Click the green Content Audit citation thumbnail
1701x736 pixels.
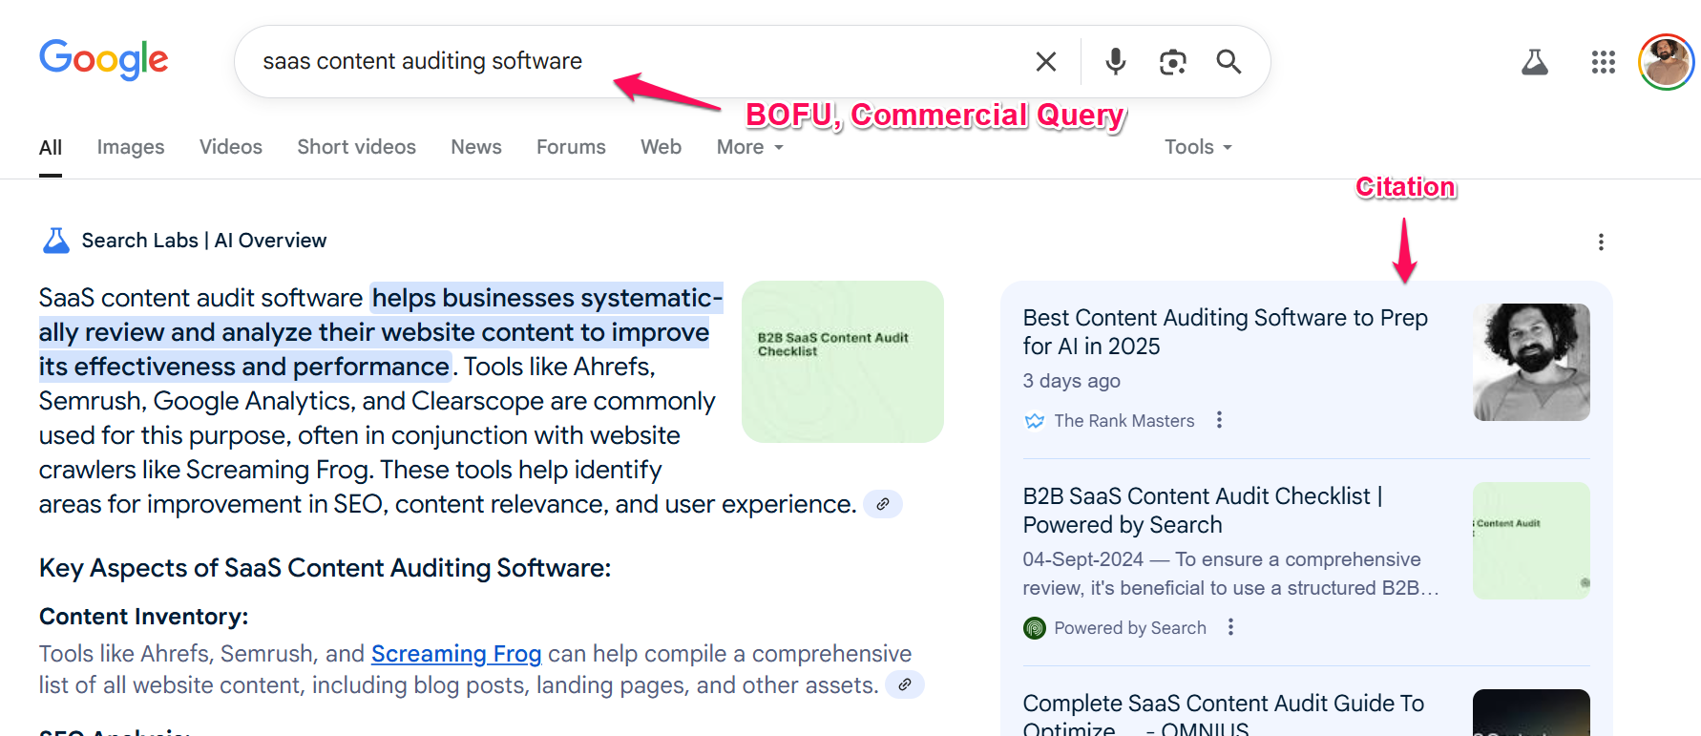(x=1532, y=540)
